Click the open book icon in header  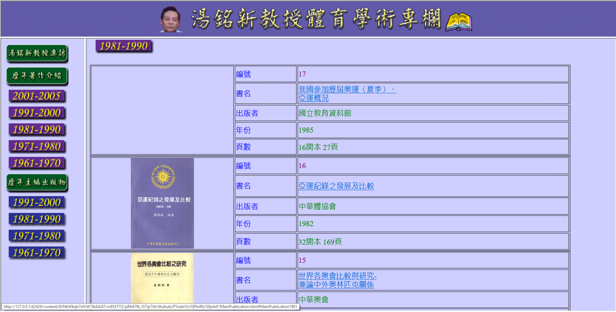click(x=458, y=22)
